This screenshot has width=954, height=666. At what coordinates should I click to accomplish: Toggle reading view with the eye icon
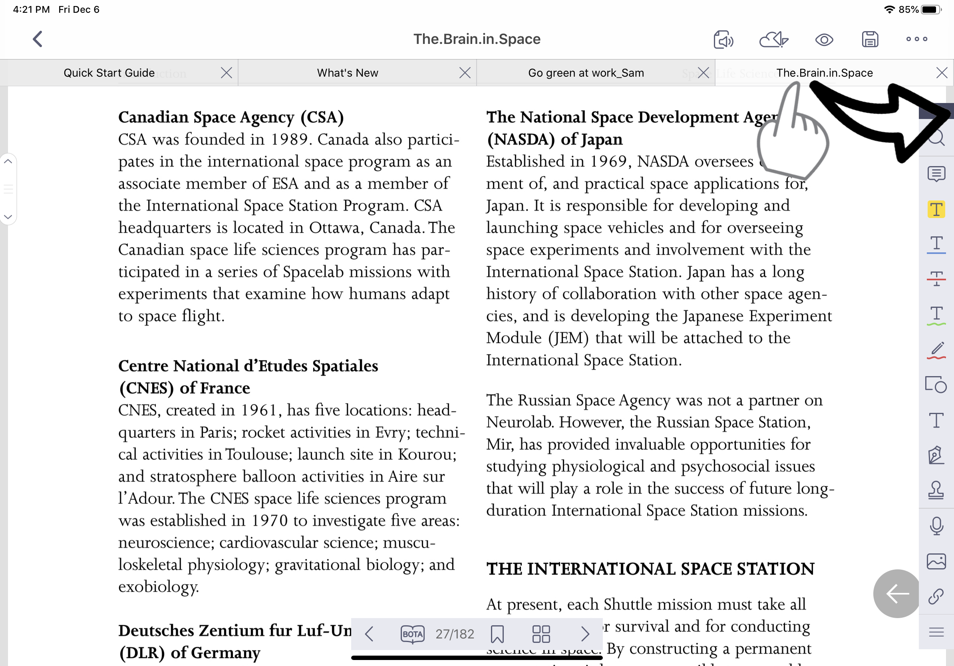tap(824, 40)
